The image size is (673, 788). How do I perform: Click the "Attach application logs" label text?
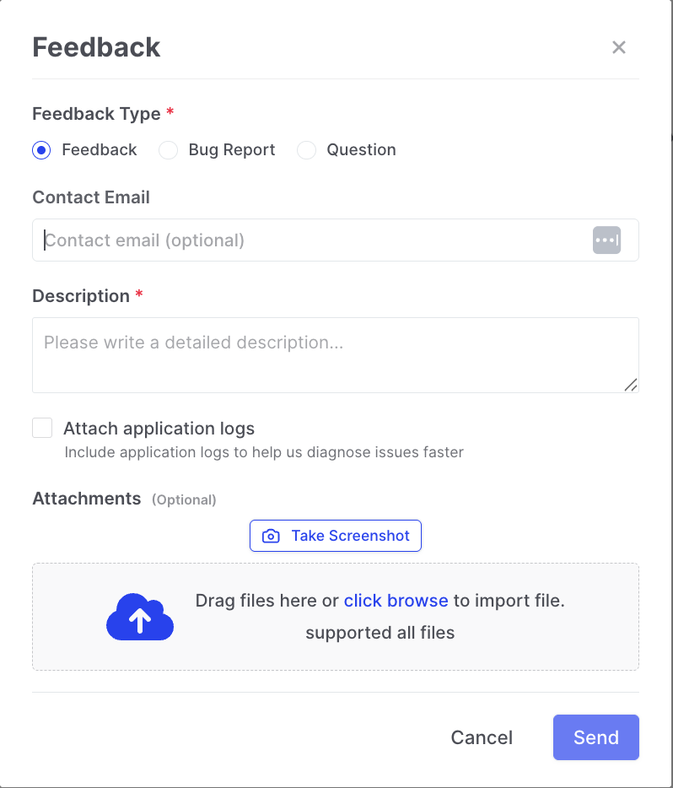pos(159,429)
